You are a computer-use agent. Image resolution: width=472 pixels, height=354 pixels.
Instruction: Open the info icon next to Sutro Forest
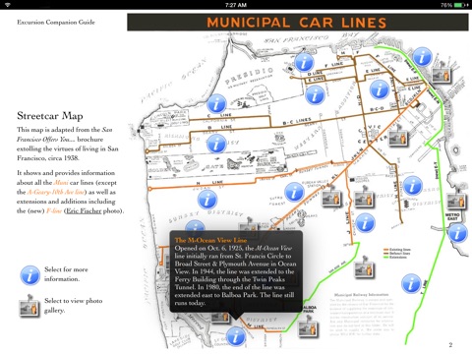pyautogui.click(x=294, y=192)
